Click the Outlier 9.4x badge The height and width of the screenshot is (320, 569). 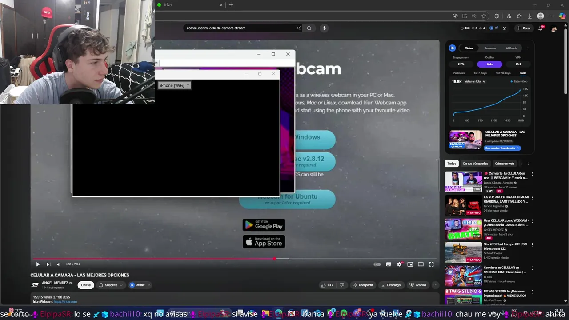point(489,64)
